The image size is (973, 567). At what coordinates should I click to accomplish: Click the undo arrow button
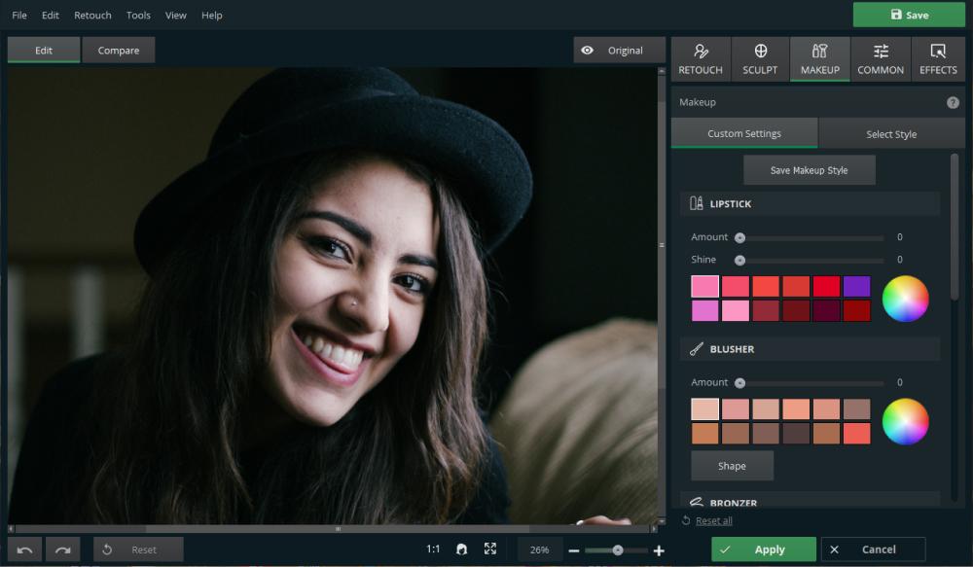click(x=25, y=549)
